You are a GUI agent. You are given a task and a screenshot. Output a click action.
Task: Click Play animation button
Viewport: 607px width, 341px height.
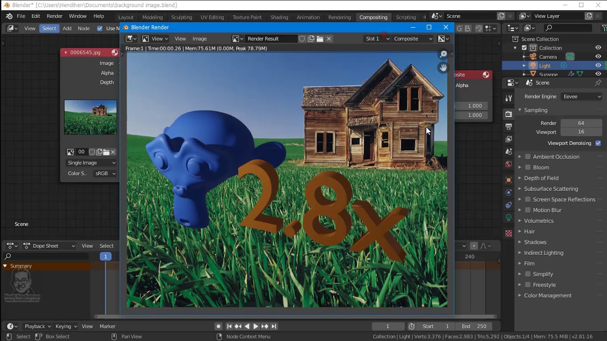coord(256,326)
